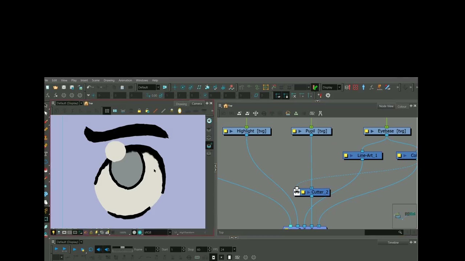The width and height of the screenshot is (465, 261).
Task: Click the Paste clipboard icon
Action: click(x=122, y=87)
